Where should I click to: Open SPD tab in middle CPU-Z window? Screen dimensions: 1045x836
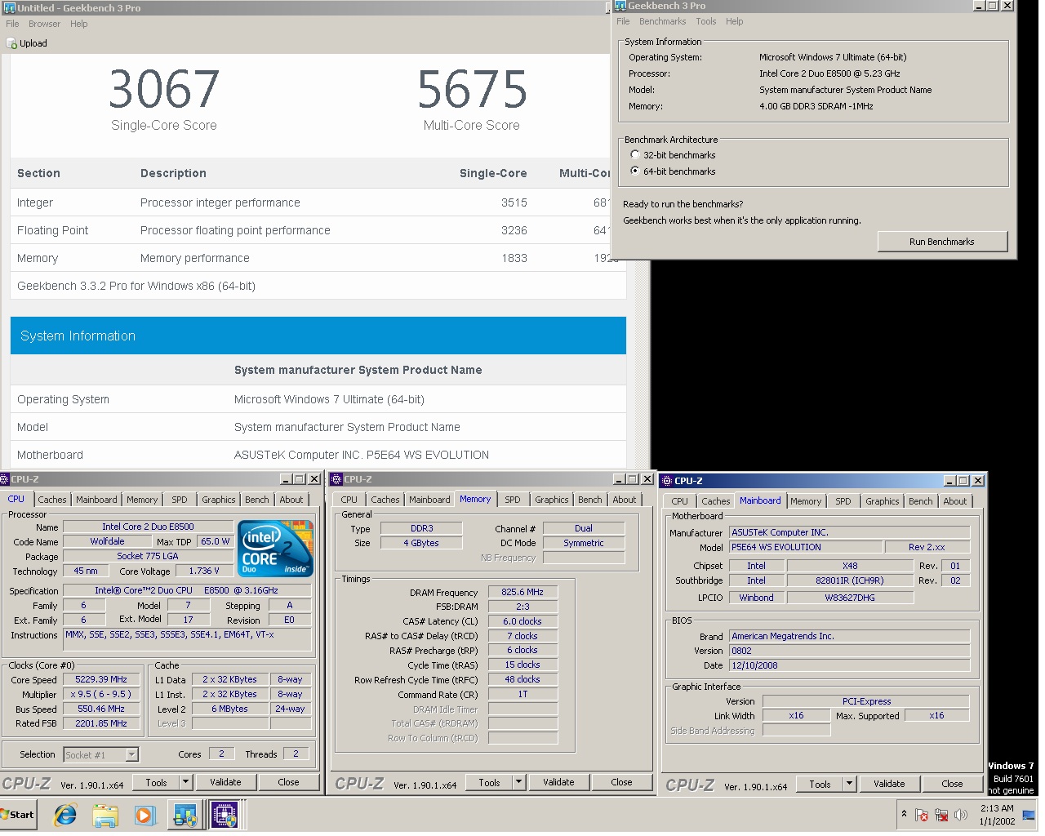tap(513, 500)
